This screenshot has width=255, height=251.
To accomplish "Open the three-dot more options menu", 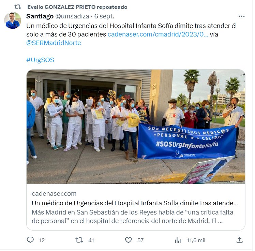I will [241, 16].
